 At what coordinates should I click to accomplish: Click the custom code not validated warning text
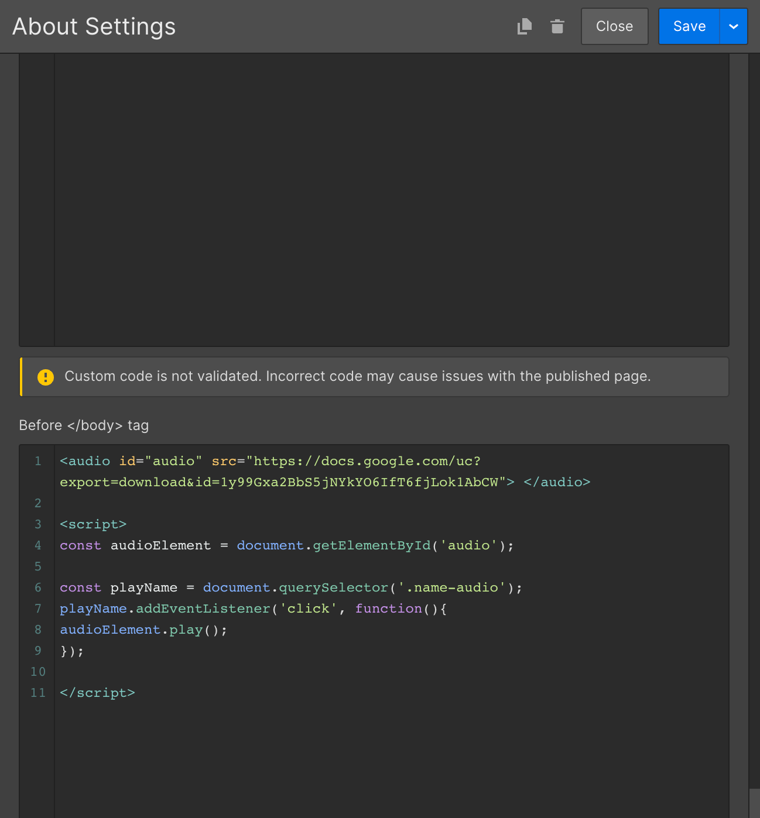(x=358, y=376)
